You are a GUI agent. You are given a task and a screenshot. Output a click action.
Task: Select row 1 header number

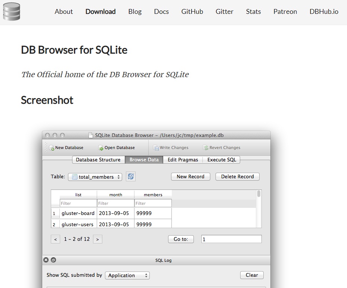coord(55,213)
